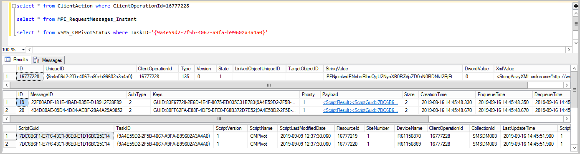The height and width of the screenshot is (154, 580).
Task: Click the Messages tab icon
Action: coord(36,60)
